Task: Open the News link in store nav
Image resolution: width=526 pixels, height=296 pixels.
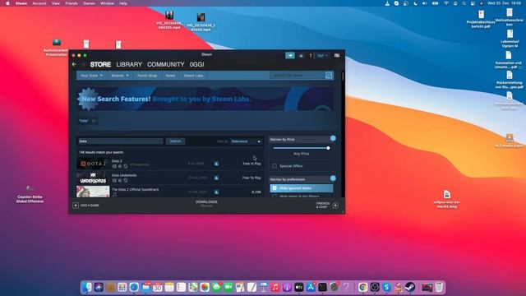Action: click(170, 76)
